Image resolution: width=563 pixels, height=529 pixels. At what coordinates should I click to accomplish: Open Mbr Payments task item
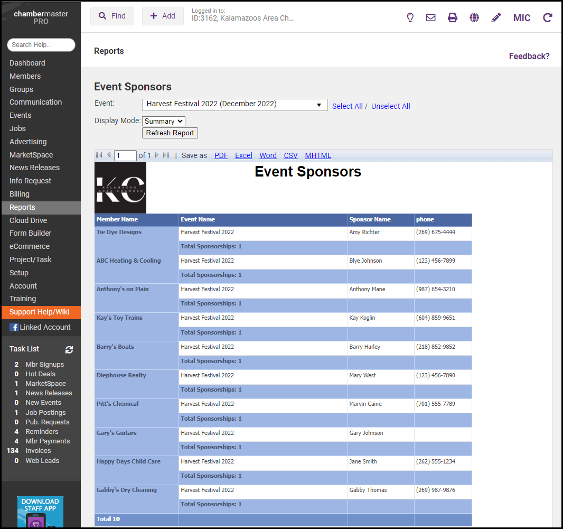(x=48, y=441)
